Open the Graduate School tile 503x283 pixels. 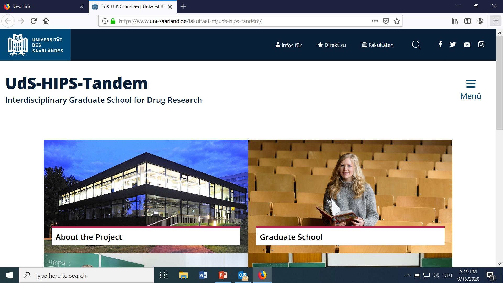coord(291,237)
